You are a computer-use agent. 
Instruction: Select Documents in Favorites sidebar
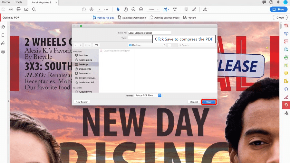pyautogui.click(x=85, y=69)
